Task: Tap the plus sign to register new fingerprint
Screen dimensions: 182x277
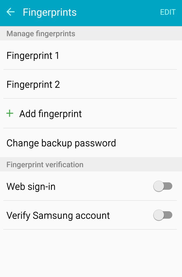Action: 10,113
